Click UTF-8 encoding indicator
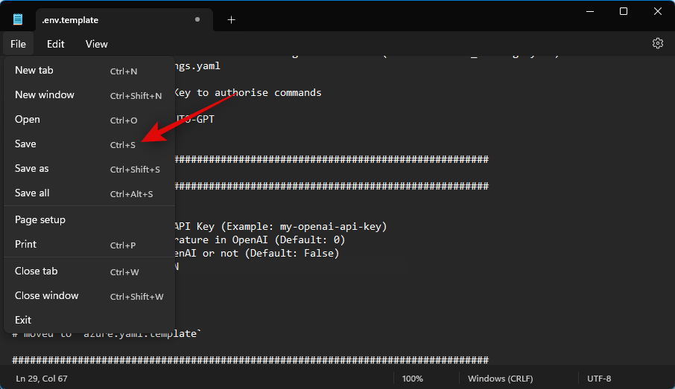The image size is (675, 389). click(x=599, y=379)
